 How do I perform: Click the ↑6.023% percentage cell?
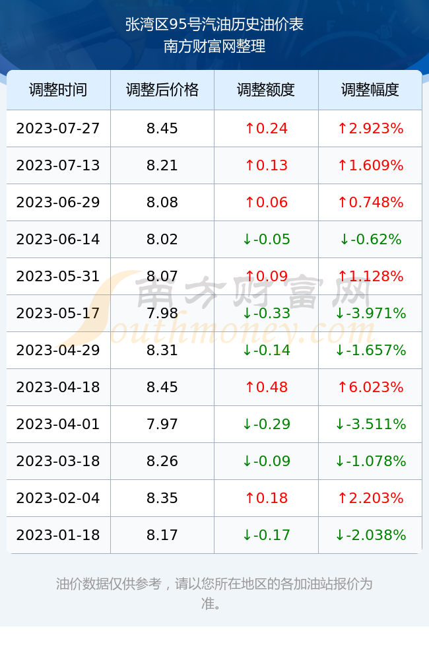pyautogui.click(x=370, y=387)
